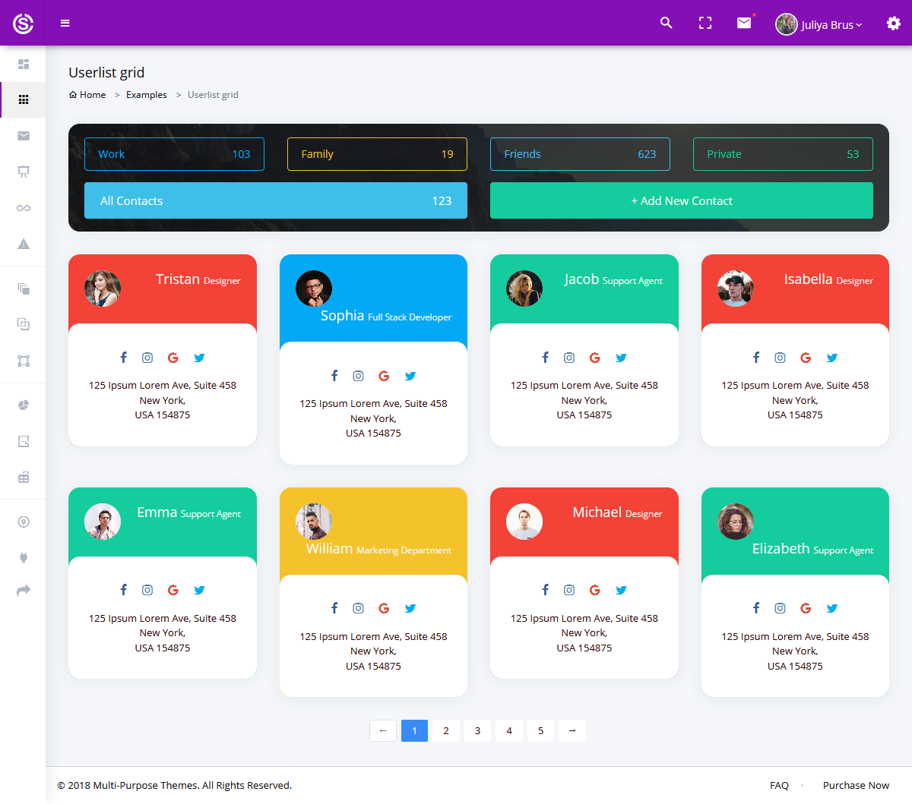Screen dimensions: 912x804
Task: Click the Add New Contact button
Action: click(x=681, y=200)
